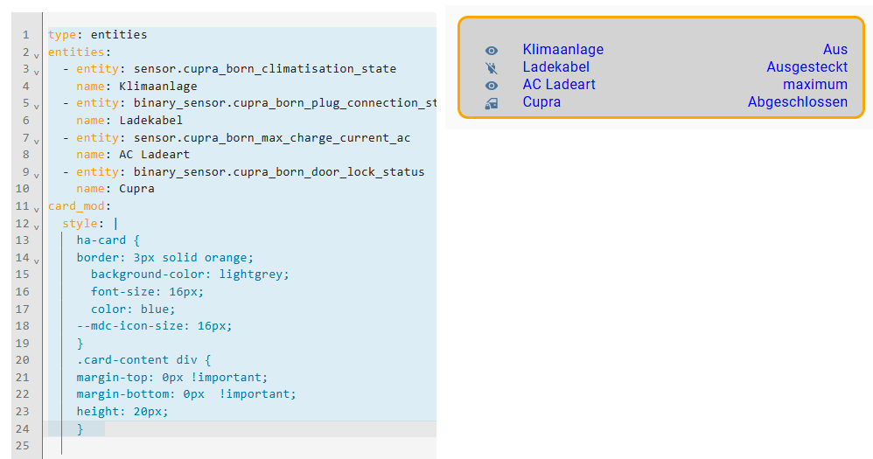Open the Ladekabel entity row label
Image resolution: width=873 pixels, height=459 pixels.
[x=555, y=67]
